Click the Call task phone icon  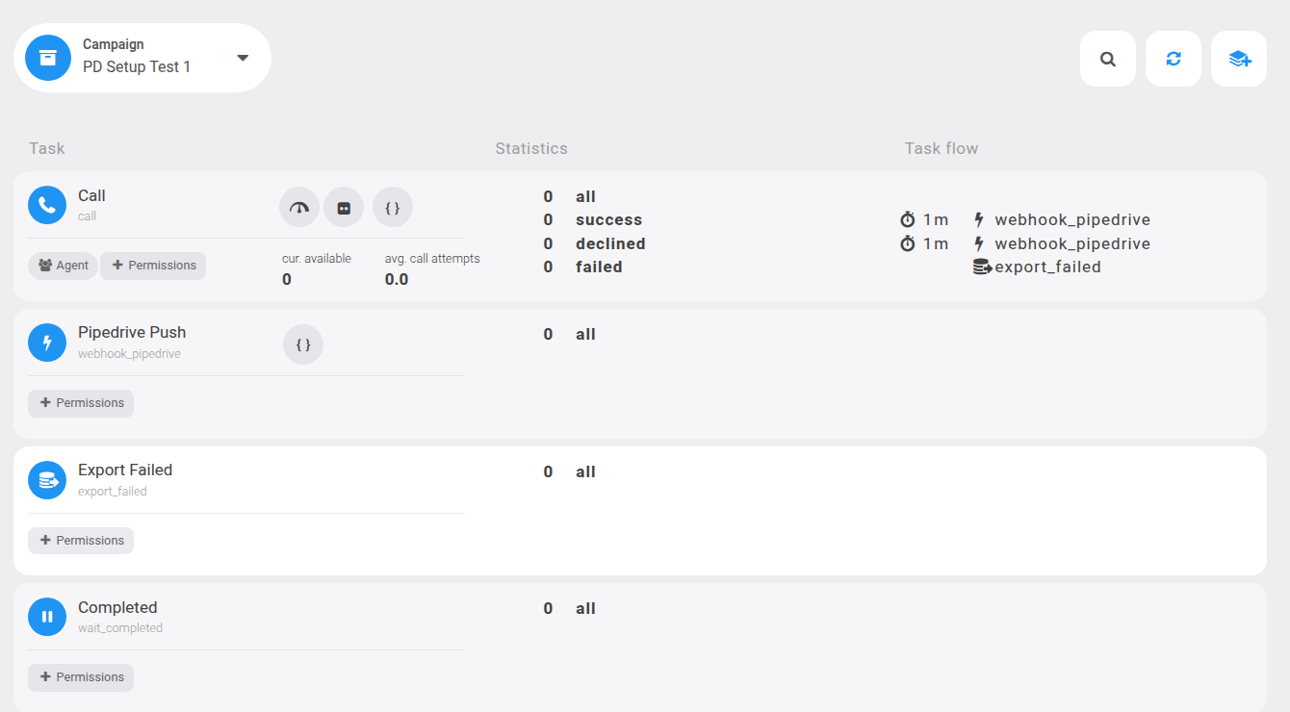pos(47,205)
